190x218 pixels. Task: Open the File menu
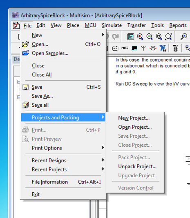pos(27,26)
